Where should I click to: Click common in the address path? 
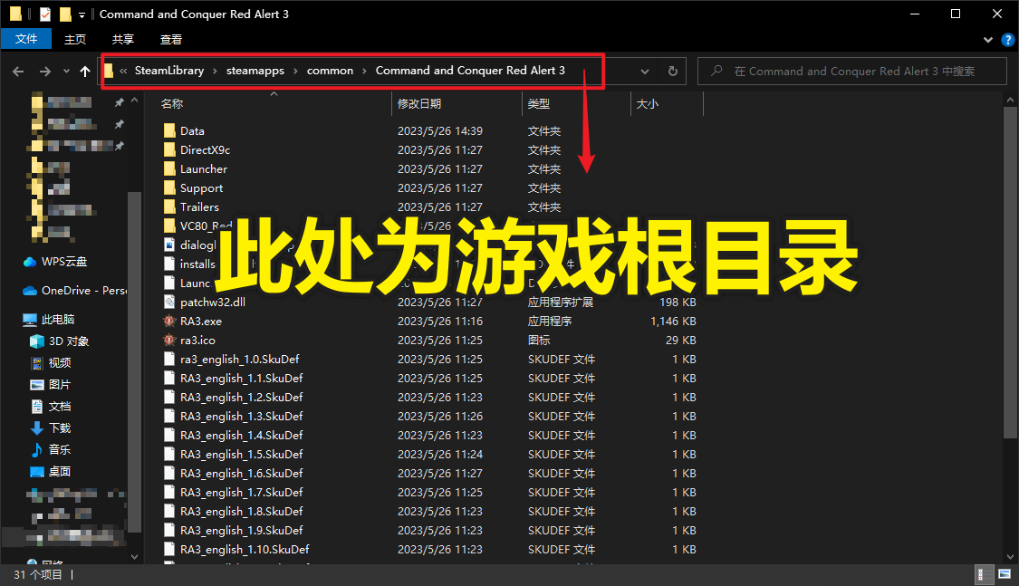click(330, 70)
